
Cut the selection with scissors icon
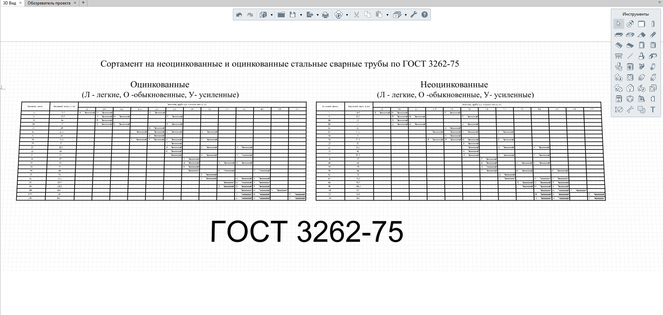point(357,15)
